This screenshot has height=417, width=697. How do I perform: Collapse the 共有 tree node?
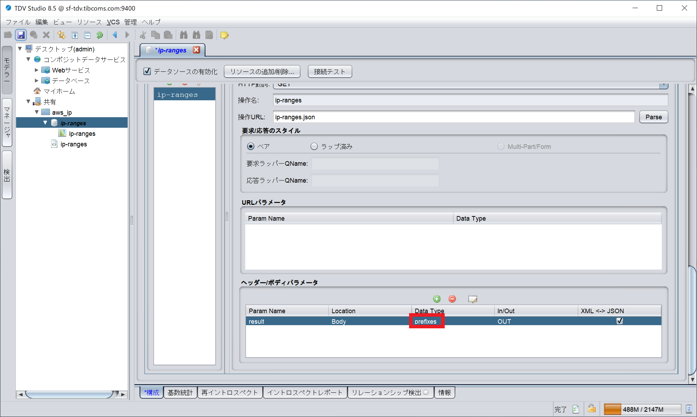coord(29,101)
